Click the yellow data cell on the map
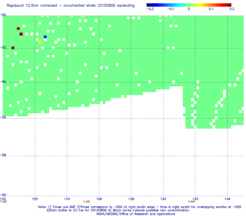The width and height of the screenshot is (246, 216). tap(40, 42)
